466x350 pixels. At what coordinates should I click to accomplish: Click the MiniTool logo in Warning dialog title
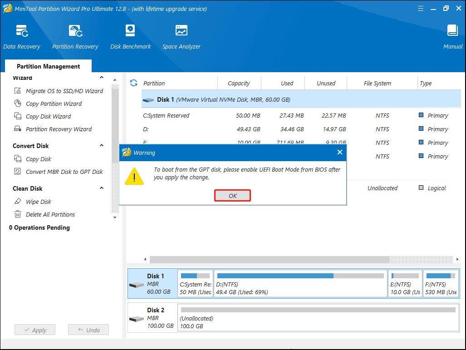(x=127, y=152)
